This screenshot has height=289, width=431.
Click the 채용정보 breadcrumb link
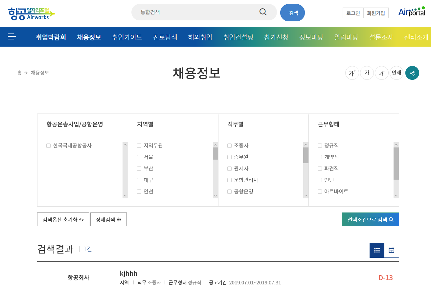[40, 73]
